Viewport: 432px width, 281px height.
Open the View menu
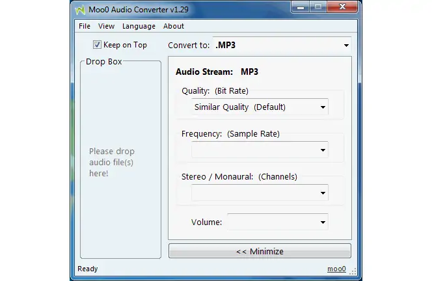pos(106,26)
